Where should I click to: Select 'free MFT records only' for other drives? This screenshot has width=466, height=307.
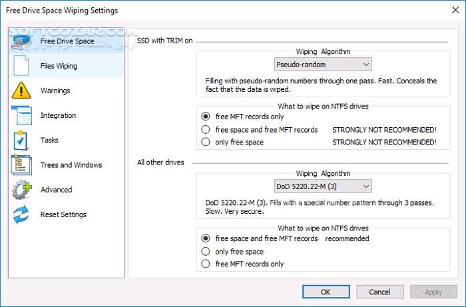pos(206,264)
